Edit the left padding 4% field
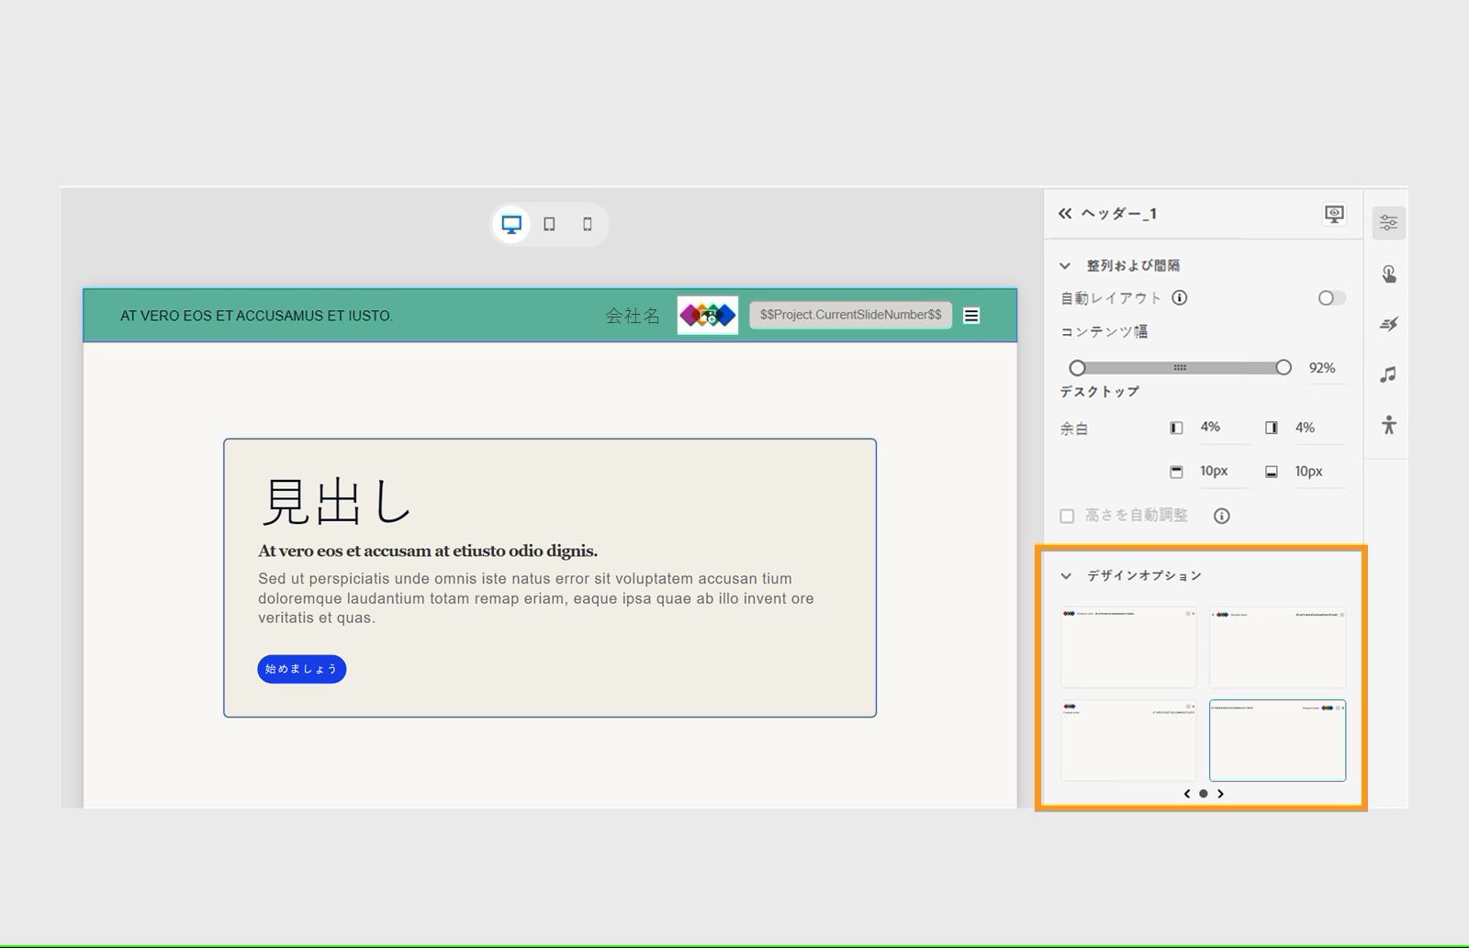 pos(1224,428)
